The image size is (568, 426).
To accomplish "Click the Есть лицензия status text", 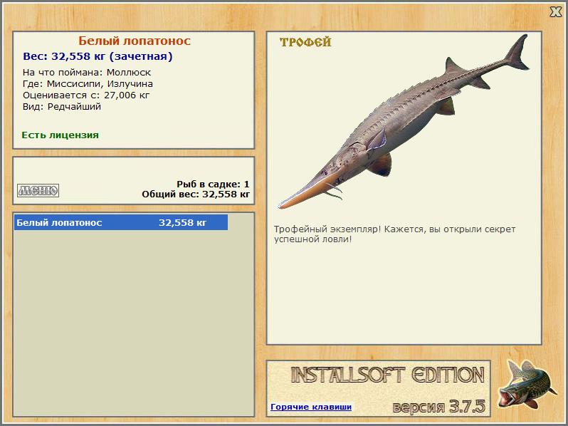I will tap(60, 135).
